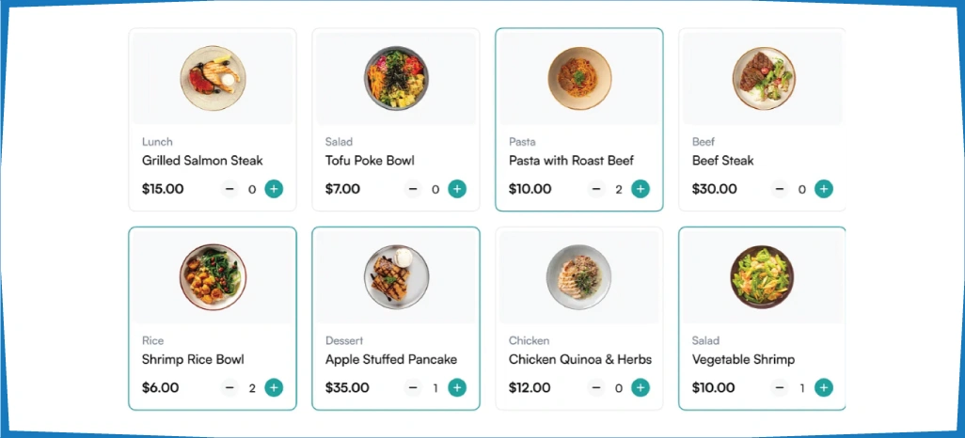Image resolution: width=965 pixels, height=438 pixels.
Task: Add Chicken Quinoa & Herbs with plus
Action: click(x=641, y=387)
